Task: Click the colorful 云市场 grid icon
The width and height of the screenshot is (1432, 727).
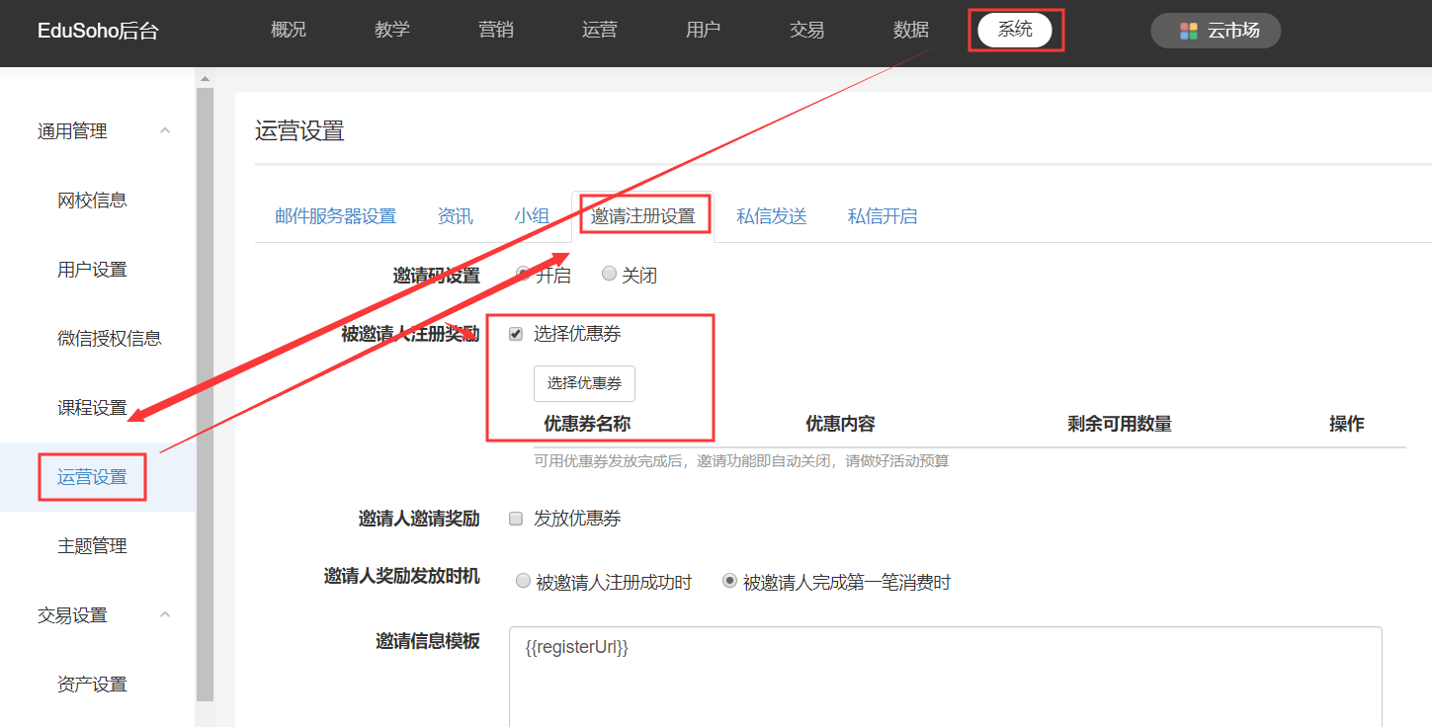Action: coord(1188,31)
